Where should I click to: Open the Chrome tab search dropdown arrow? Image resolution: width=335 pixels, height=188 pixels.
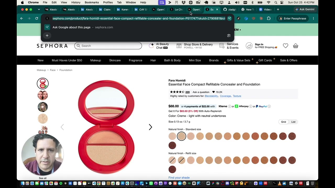tap(39, 9)
